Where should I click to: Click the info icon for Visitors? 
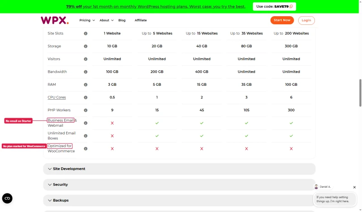[86, 59]
